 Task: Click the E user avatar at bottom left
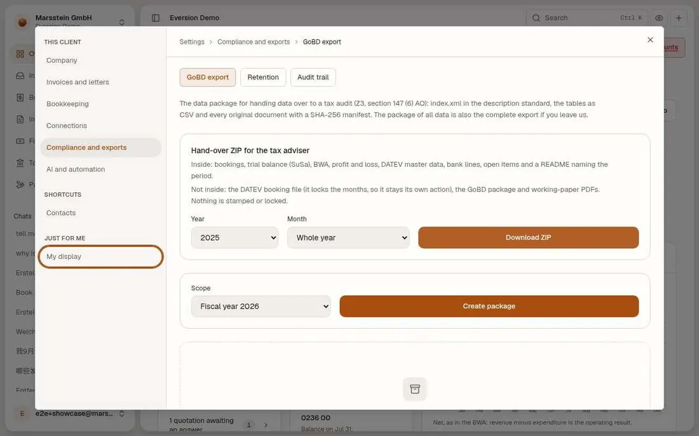[22, 414]
